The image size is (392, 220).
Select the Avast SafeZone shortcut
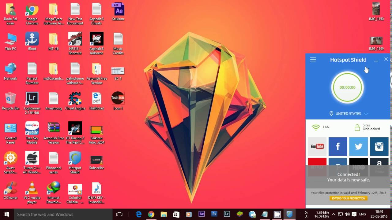10,163
